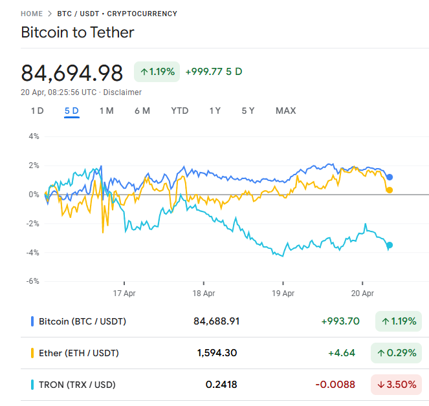This screenshot has height=406, width=429.
Task: Switch chart to 1 M range
Action: tap(106, 111)
